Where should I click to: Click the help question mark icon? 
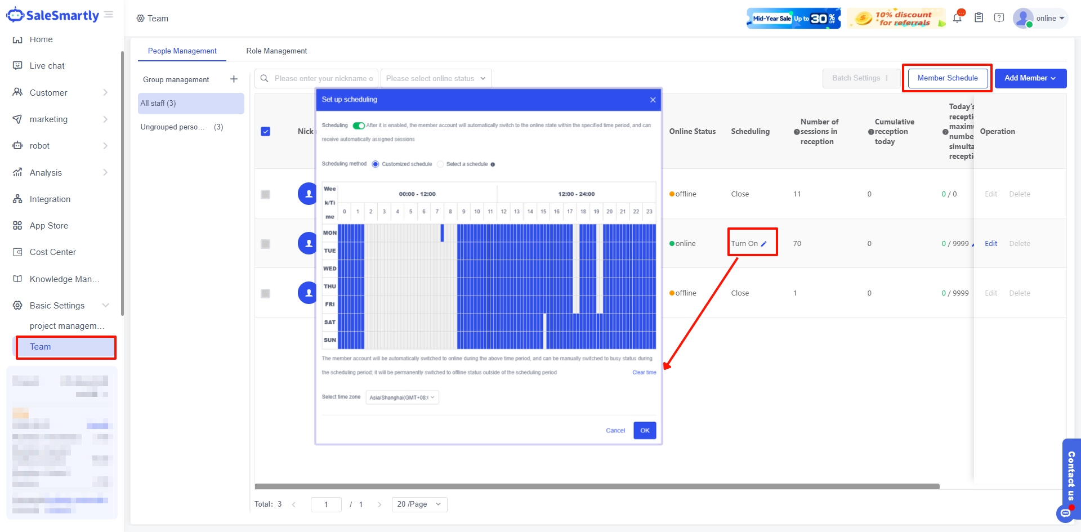tap(999, 18)
